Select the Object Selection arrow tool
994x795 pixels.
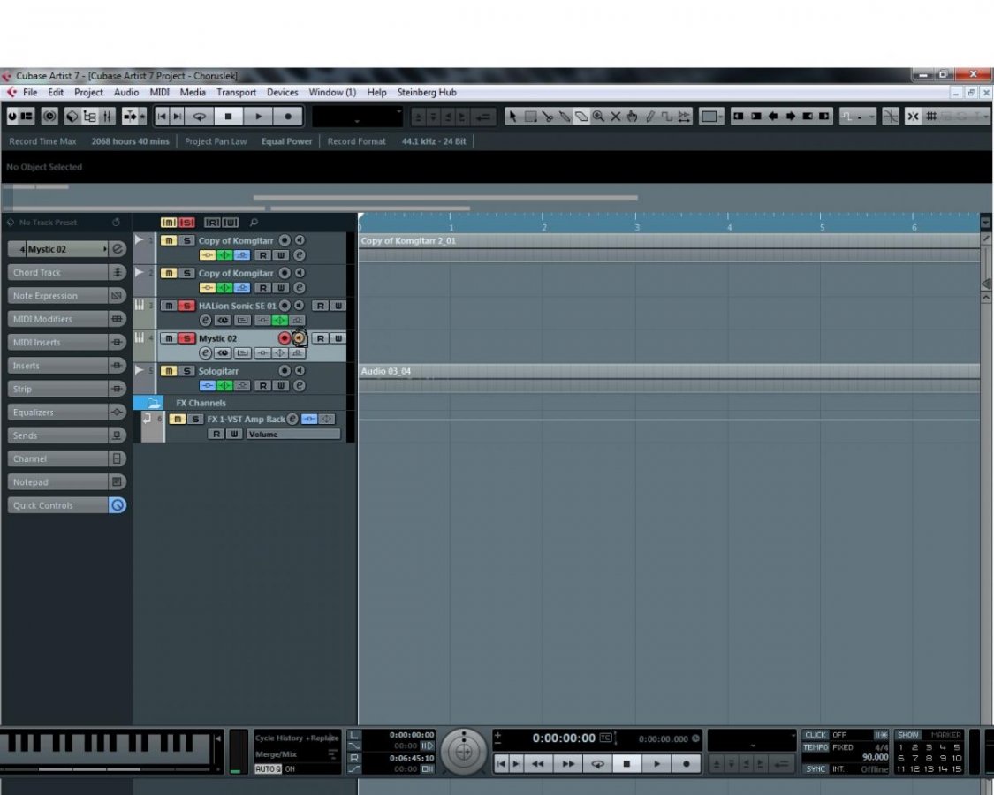click(512, 117)
